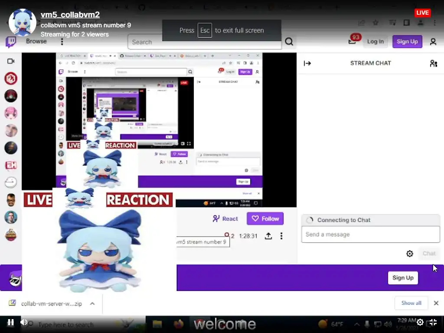Click the magnifying glass search button

coord(289,42)
